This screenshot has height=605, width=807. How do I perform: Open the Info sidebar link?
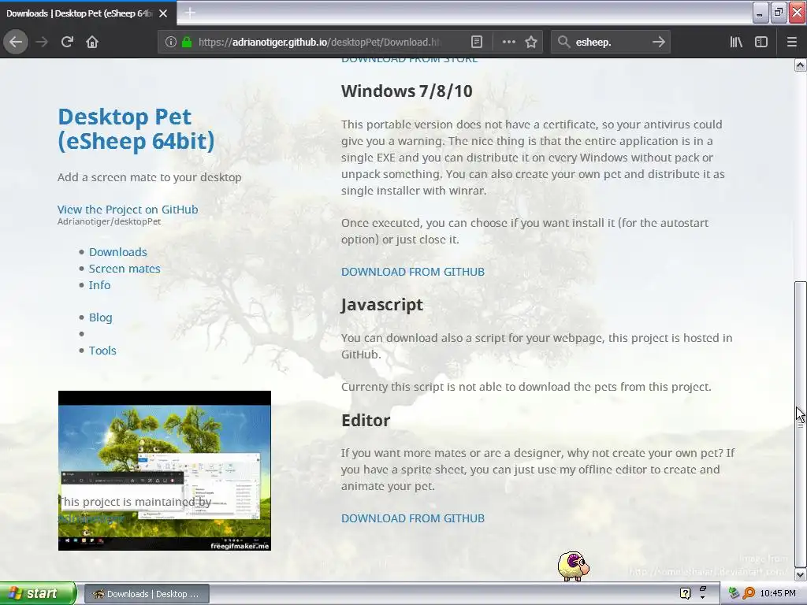pos(99,285)
